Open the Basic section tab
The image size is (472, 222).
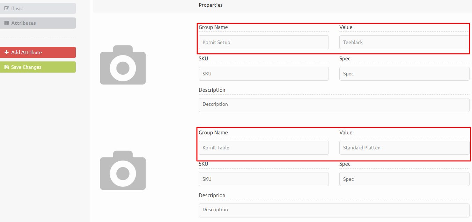(38, 8)
